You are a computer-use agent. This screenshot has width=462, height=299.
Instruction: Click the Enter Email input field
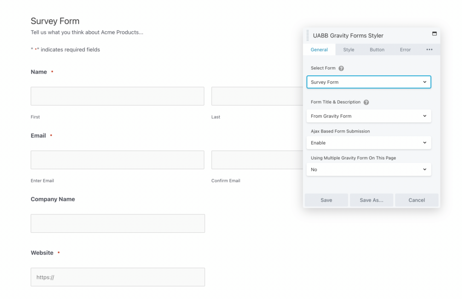click(x=117, y=160)
